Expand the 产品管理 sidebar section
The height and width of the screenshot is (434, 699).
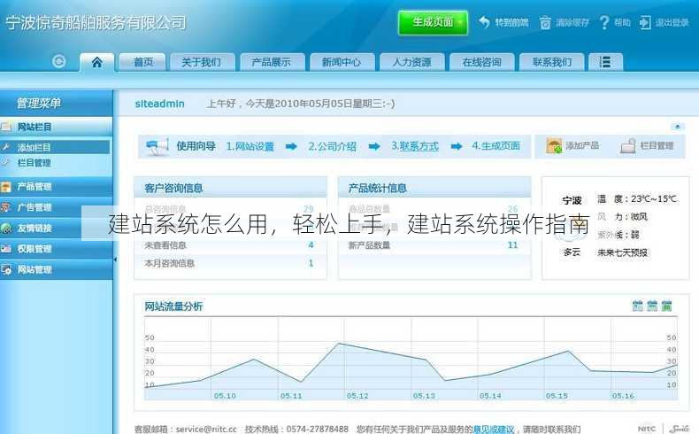56,187
